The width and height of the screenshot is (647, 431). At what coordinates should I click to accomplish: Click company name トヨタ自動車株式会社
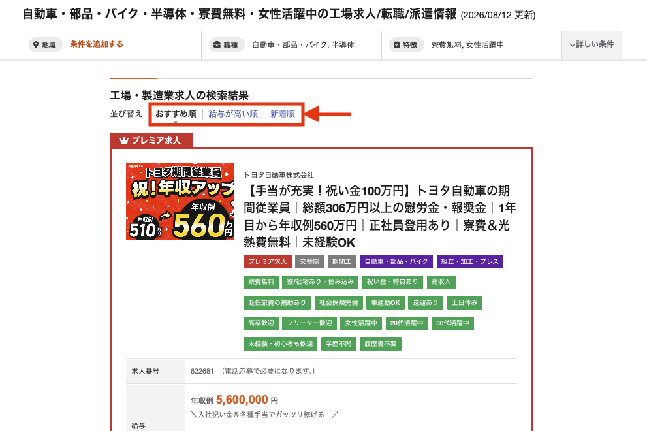(x=279, y=175)
